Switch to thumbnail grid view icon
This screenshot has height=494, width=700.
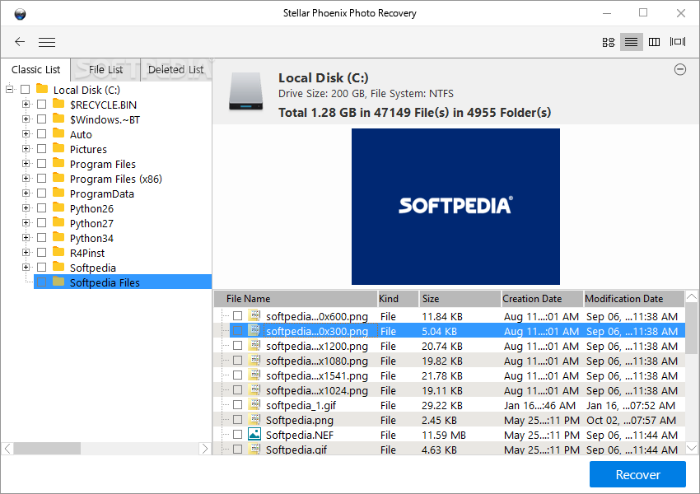pos(609,42)
